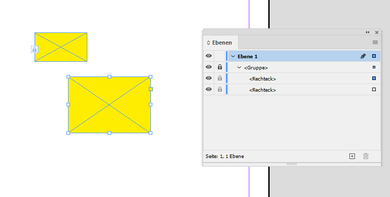Open the Ebenen panel flyout menu

(375, 43)
